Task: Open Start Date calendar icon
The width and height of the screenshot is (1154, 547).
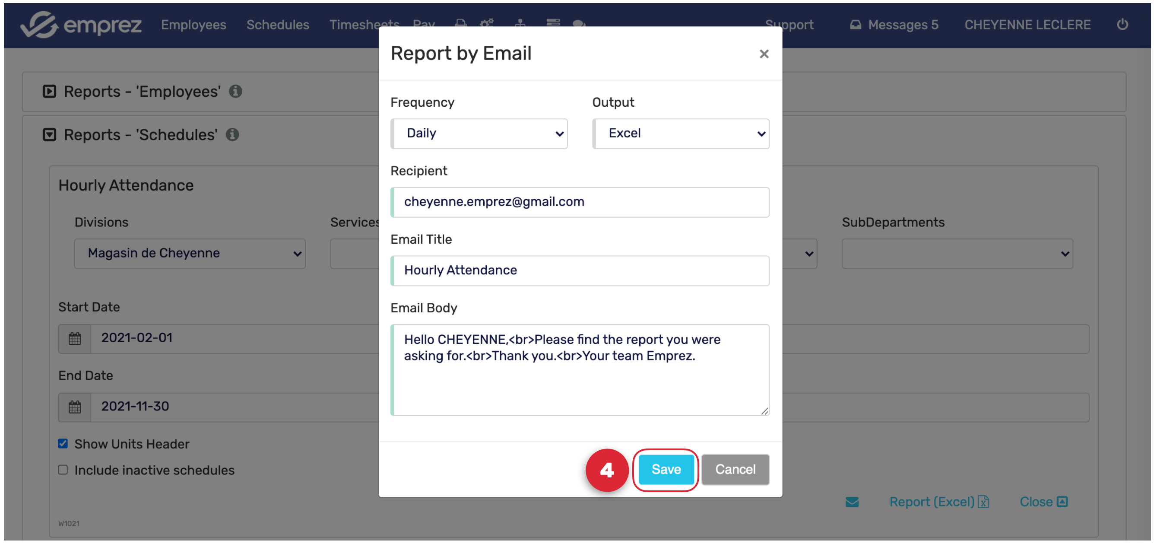Action: (75, 338)
